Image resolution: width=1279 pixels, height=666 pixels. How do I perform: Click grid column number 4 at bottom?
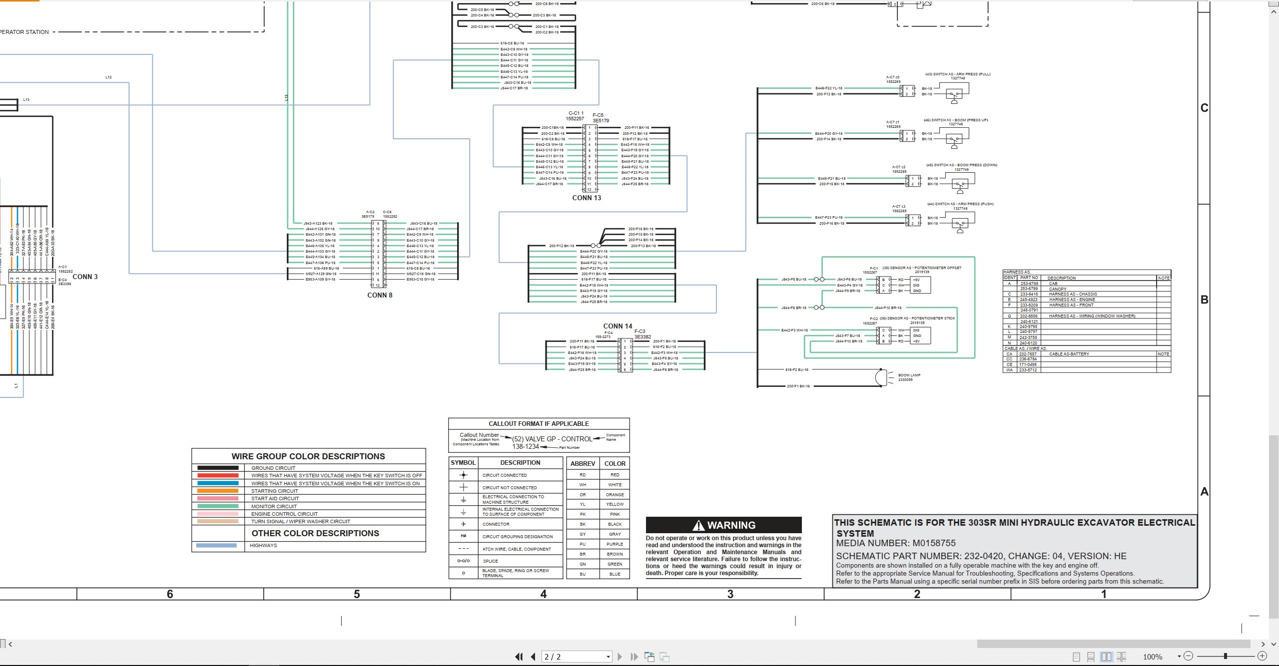point(544,594)
